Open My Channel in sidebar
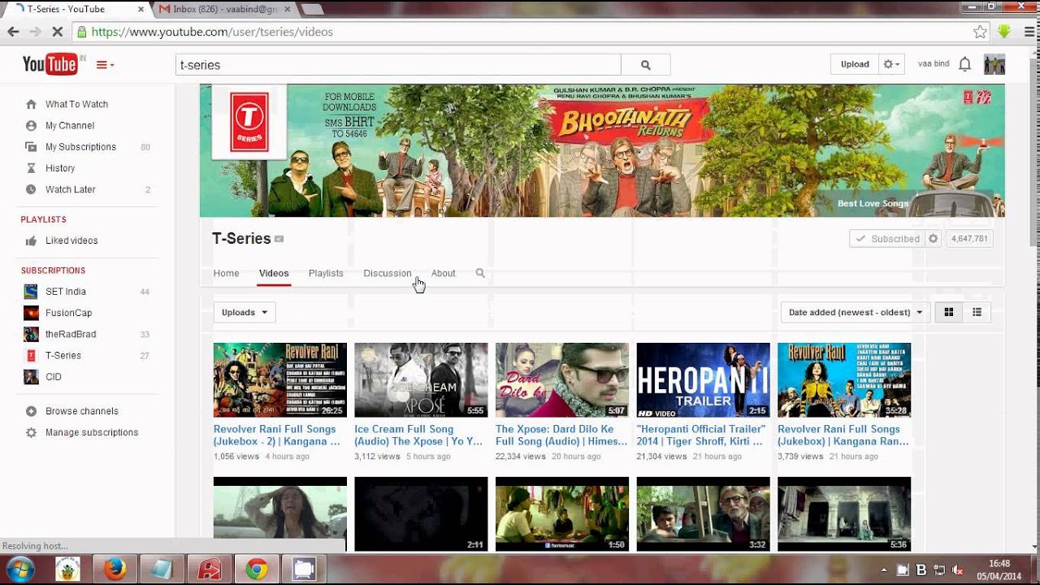The image size is (1040, 585). (70, 125)
